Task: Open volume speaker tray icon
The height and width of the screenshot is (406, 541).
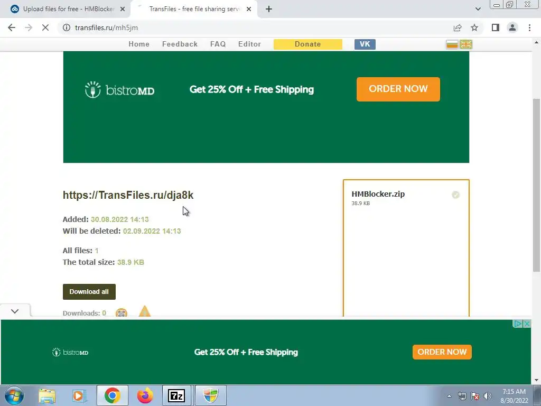Action: tap(488, 396)
